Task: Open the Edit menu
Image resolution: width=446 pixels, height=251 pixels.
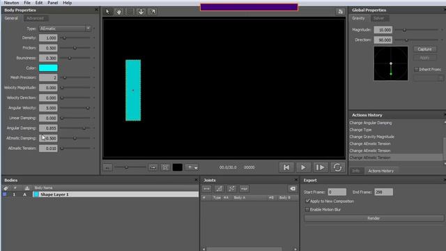Action: [x=39, y=3]
